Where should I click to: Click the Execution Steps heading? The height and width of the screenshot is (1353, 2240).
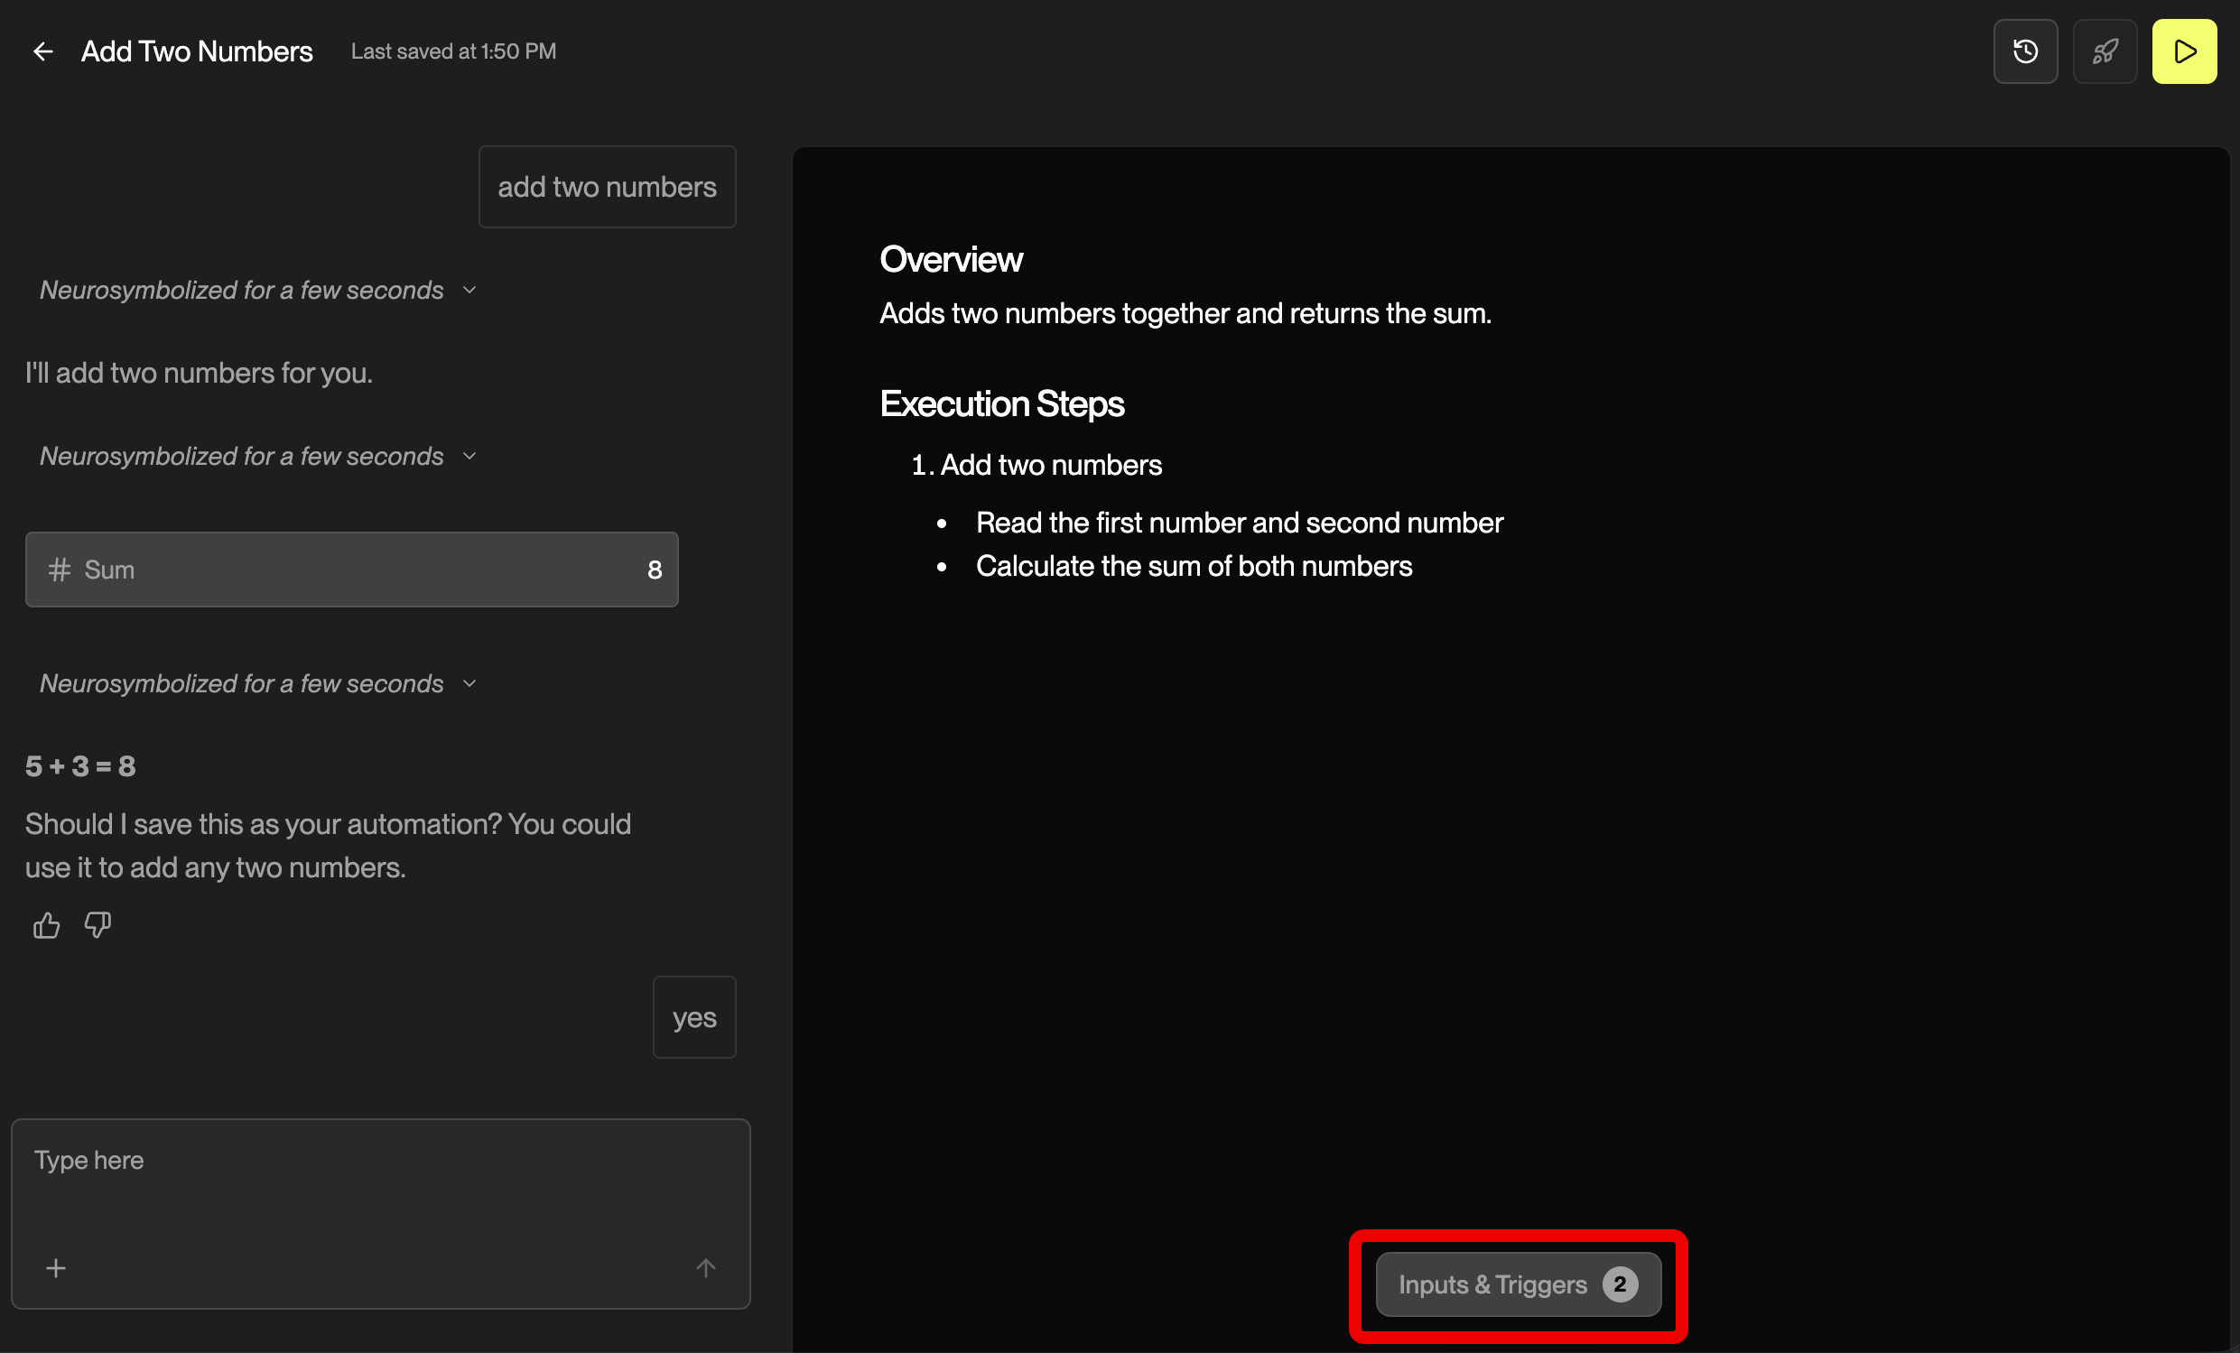1001,403
